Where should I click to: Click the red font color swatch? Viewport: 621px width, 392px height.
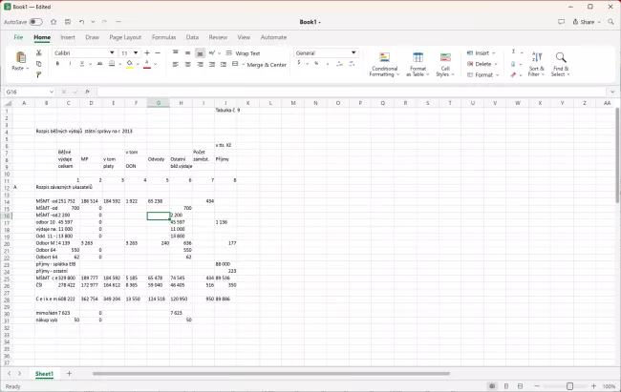tap(147, 64)
